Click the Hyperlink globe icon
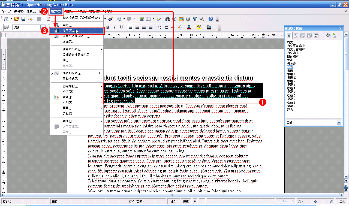 point(142,19)
